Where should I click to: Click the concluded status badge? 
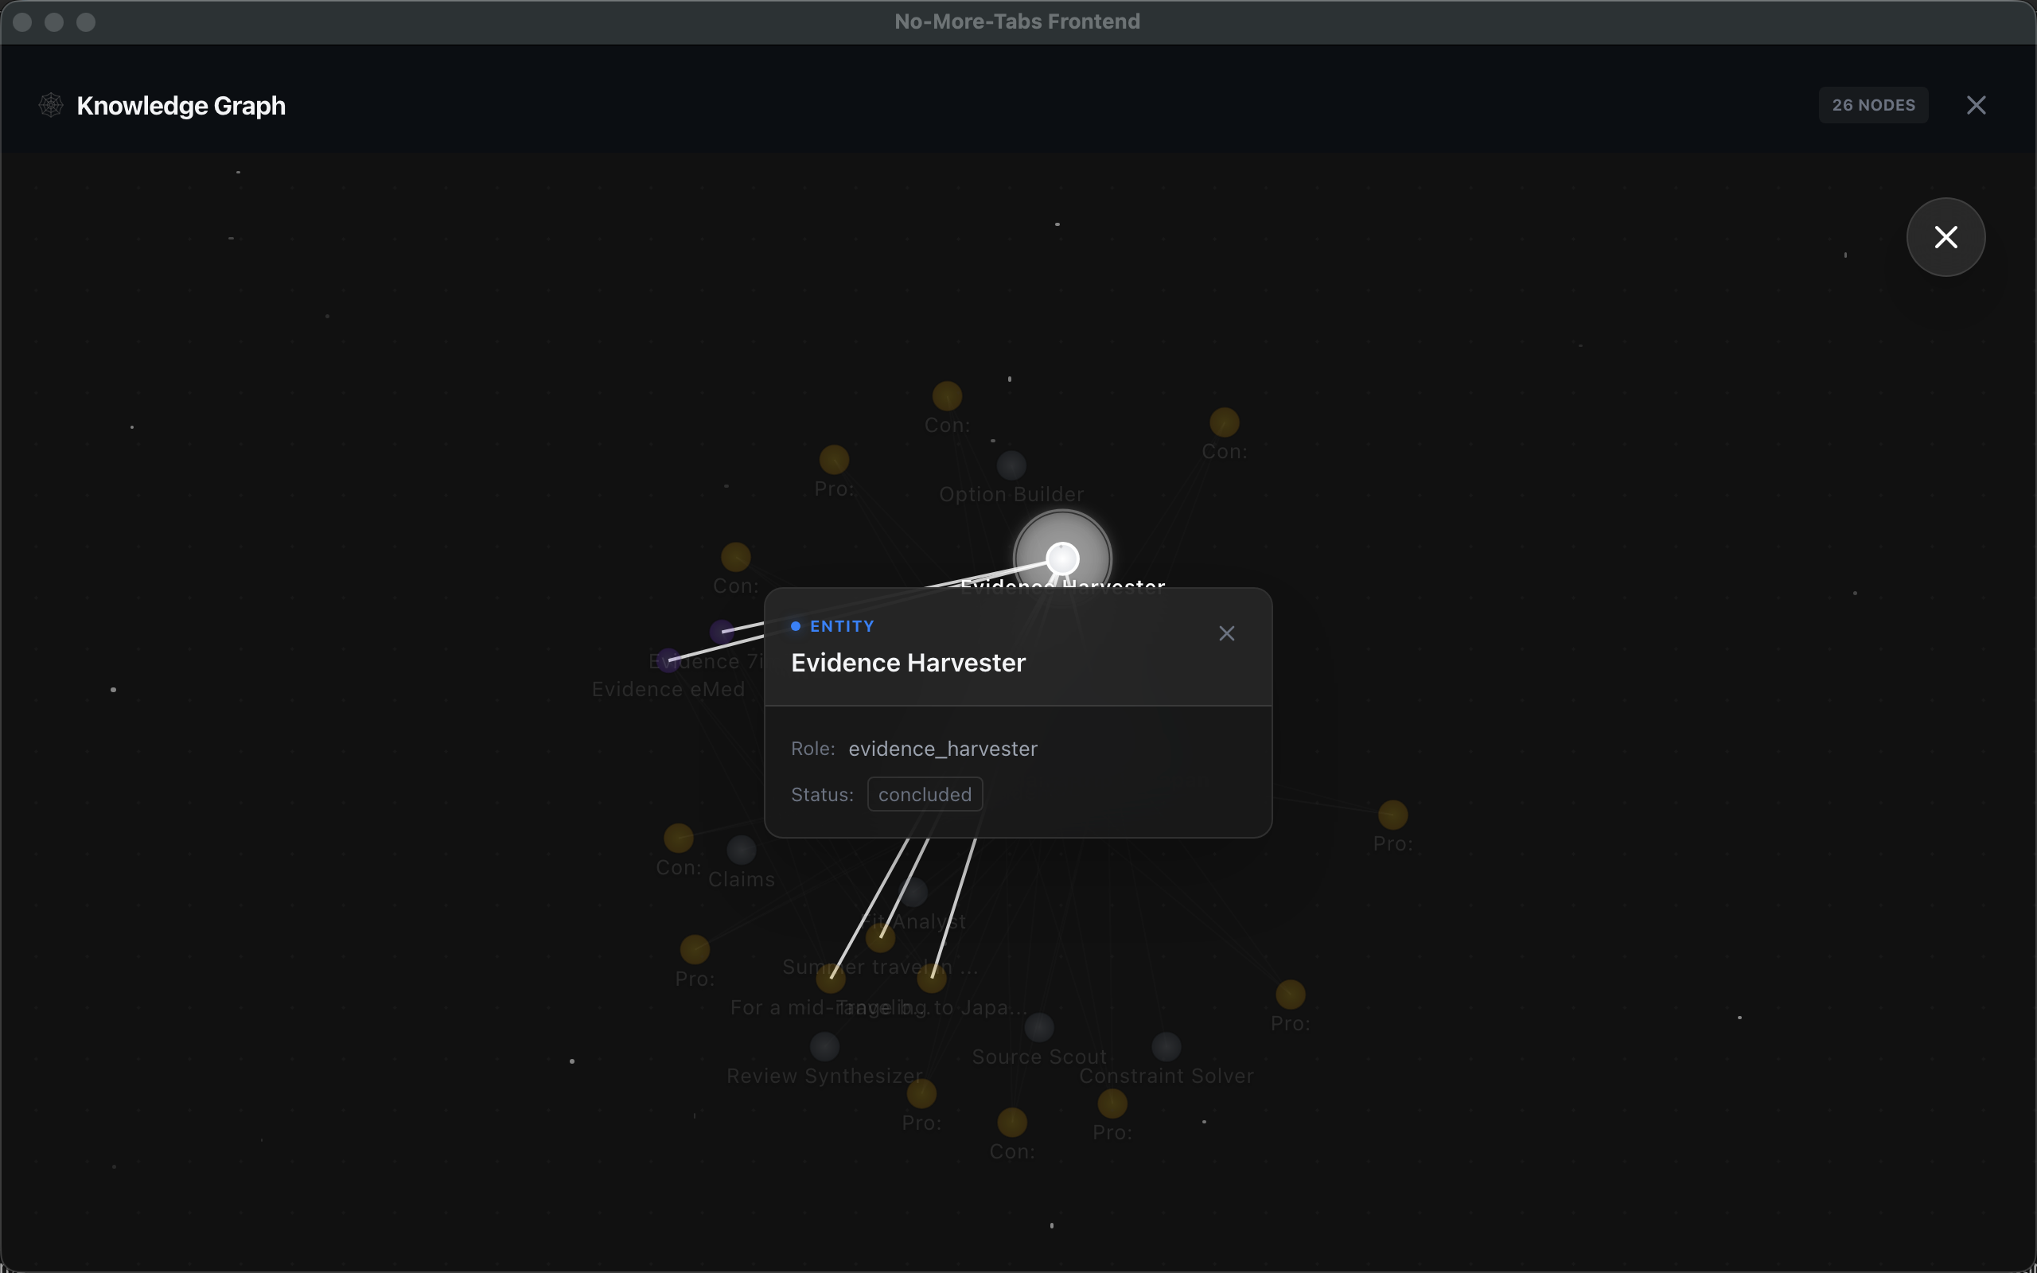click(925, 794)
